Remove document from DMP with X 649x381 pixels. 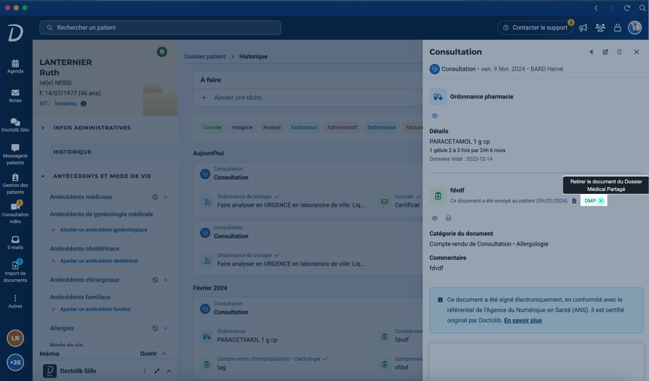coord(601,201)
